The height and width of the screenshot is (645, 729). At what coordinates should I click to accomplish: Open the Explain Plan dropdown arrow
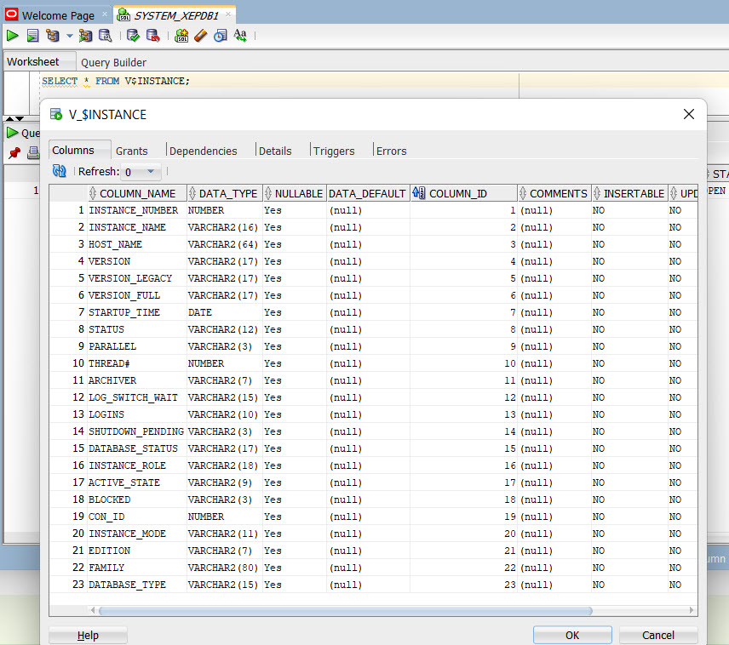[69, 36]
